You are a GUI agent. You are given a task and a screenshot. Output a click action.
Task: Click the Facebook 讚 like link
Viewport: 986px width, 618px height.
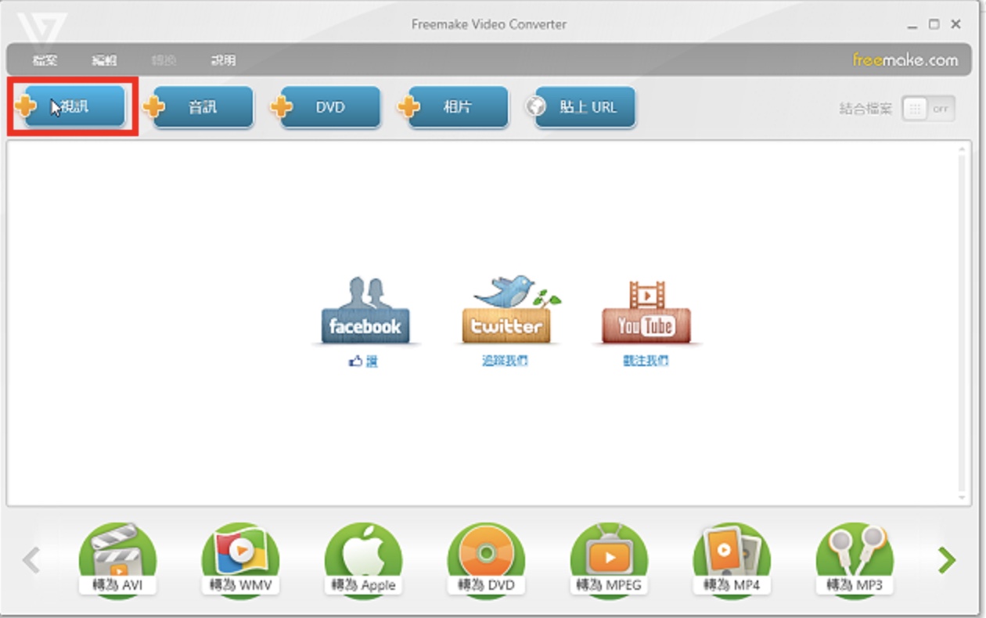(363, 361)
